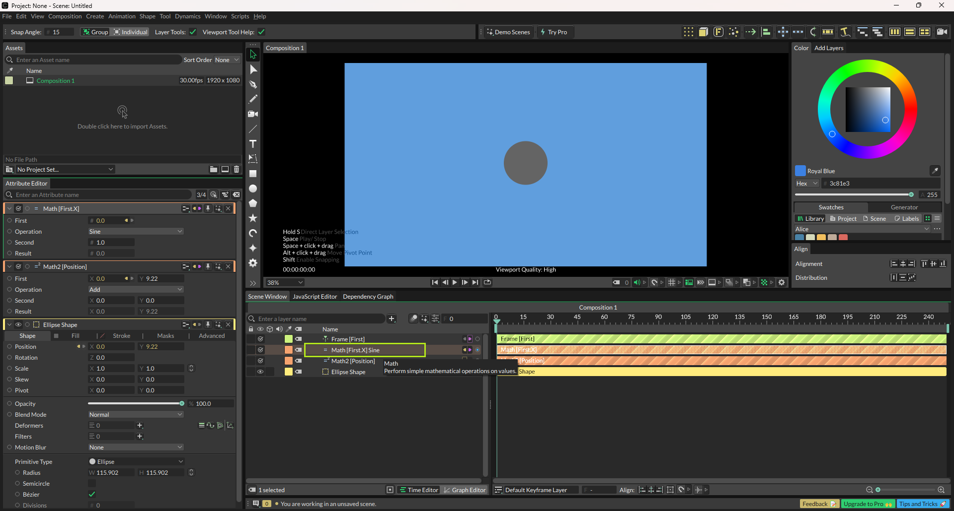Click the add layer plus button
The width and height of the screenshot is (954, 511).
click(x=392, y=319)
